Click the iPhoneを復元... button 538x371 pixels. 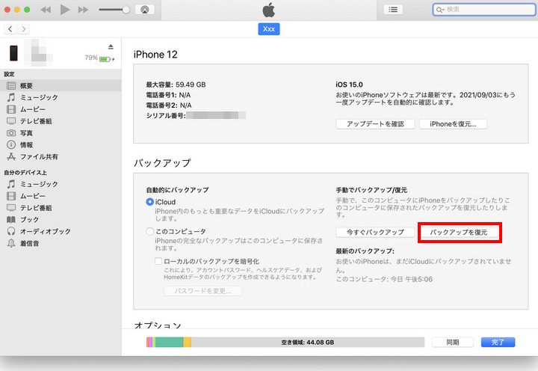pyautogui.click(x=453, y=124)
